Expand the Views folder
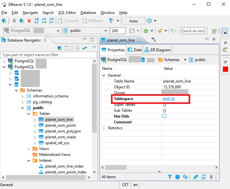The width and height of the screenshot is (230, 189). pos(28,149)
